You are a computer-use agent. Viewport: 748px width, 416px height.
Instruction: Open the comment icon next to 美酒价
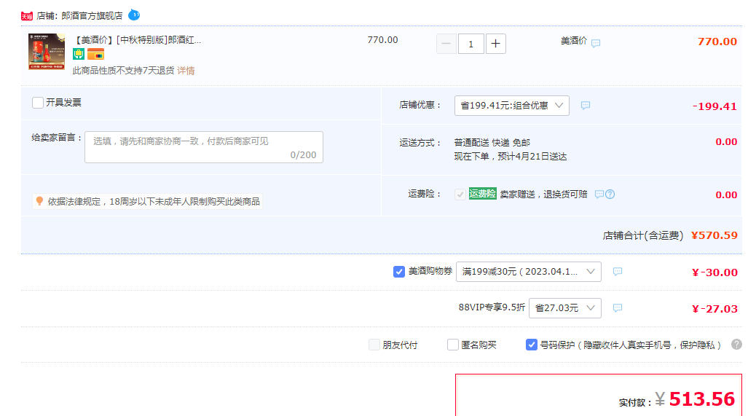pos(596,44)
